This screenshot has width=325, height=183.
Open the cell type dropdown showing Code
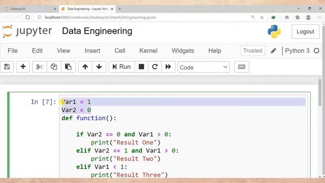coord(204,67)
